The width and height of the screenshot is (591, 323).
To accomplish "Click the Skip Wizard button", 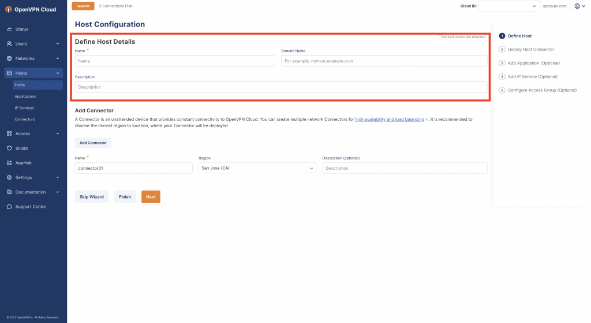I will [x=92, y=197].
